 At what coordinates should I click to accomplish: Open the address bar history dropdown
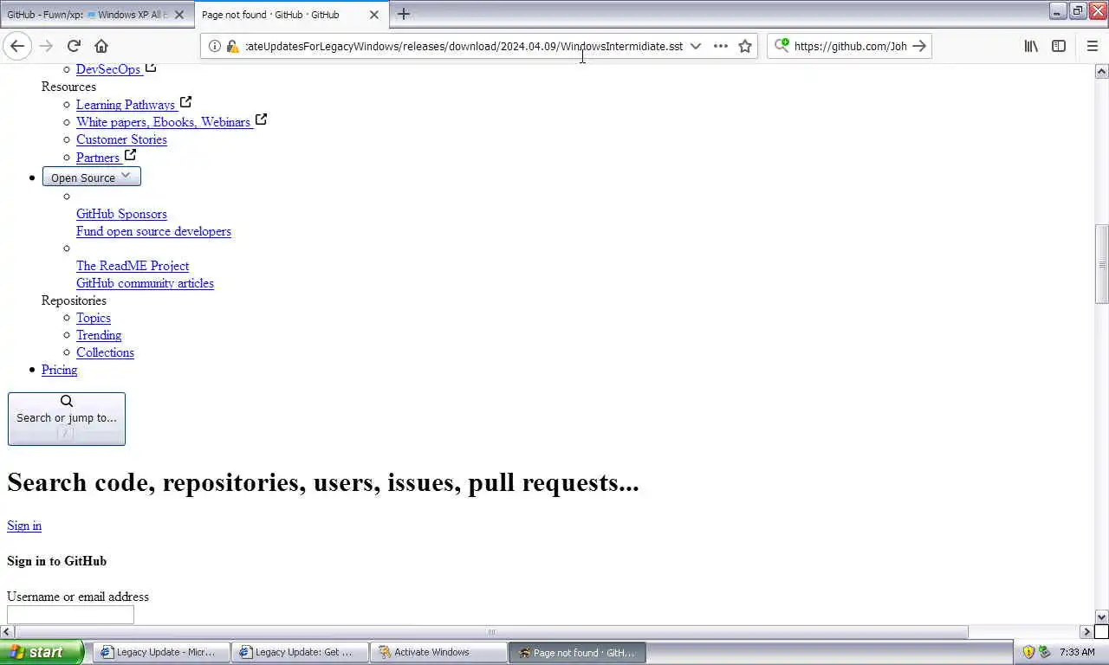coord(695,46)
